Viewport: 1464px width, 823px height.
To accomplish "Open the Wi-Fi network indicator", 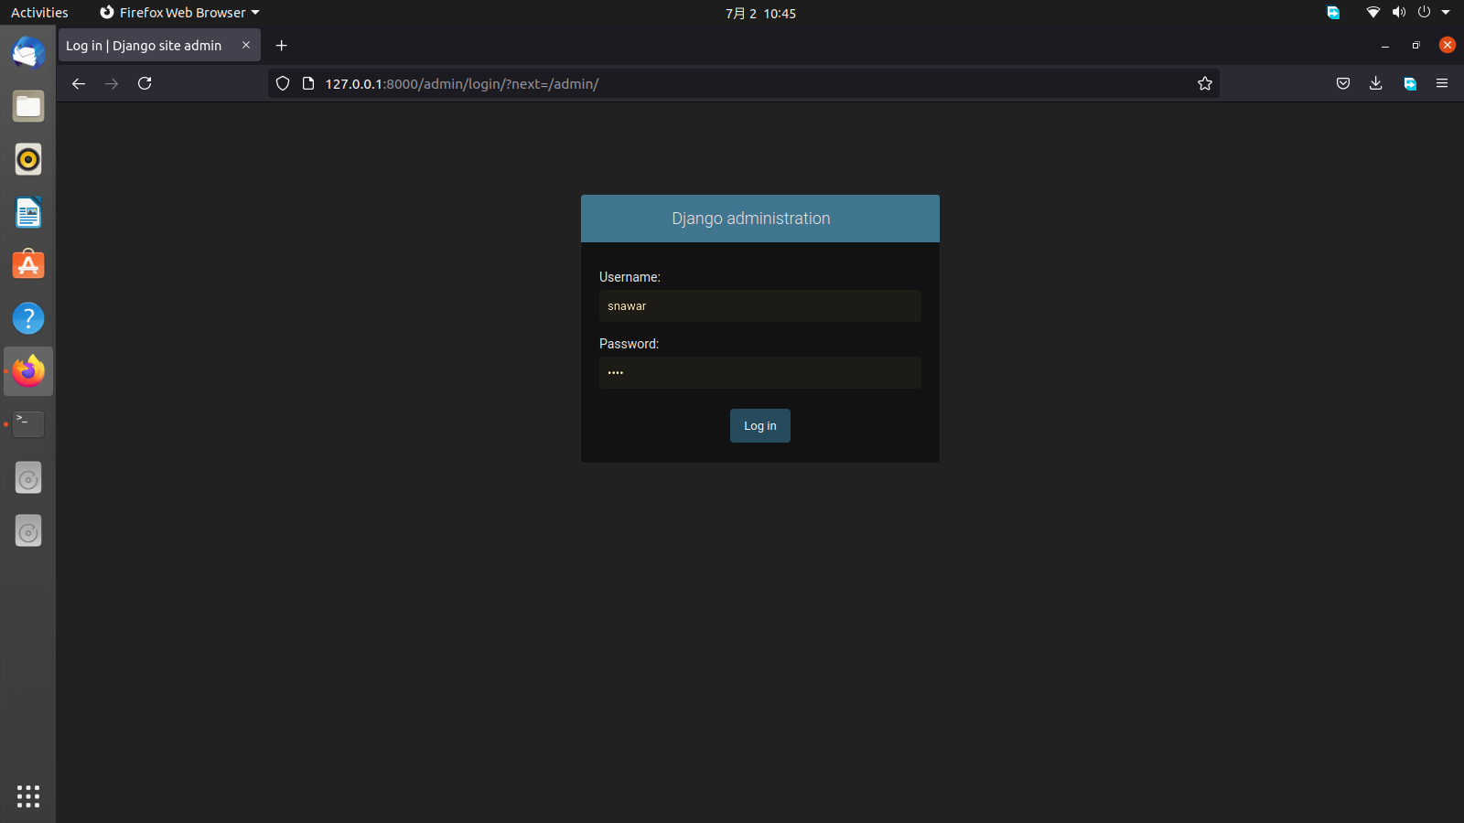I will pyautogui.click(x=1372, y=13).
